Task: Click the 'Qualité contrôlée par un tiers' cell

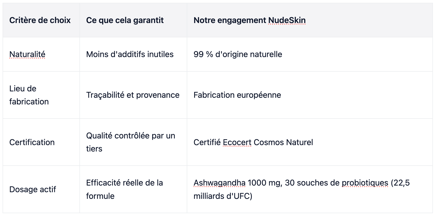Action: tap(131, 142)
